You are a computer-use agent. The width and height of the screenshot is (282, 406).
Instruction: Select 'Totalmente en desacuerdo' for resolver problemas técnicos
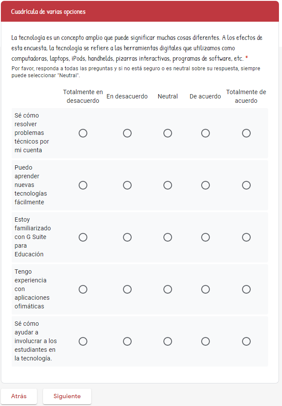(83, 133)
